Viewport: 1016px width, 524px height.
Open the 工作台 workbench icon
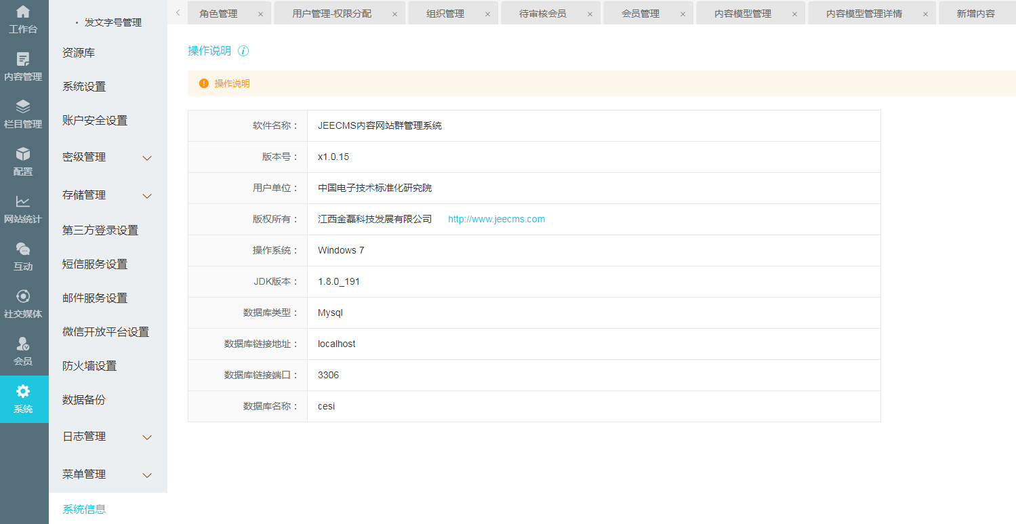tap(23, 12)
